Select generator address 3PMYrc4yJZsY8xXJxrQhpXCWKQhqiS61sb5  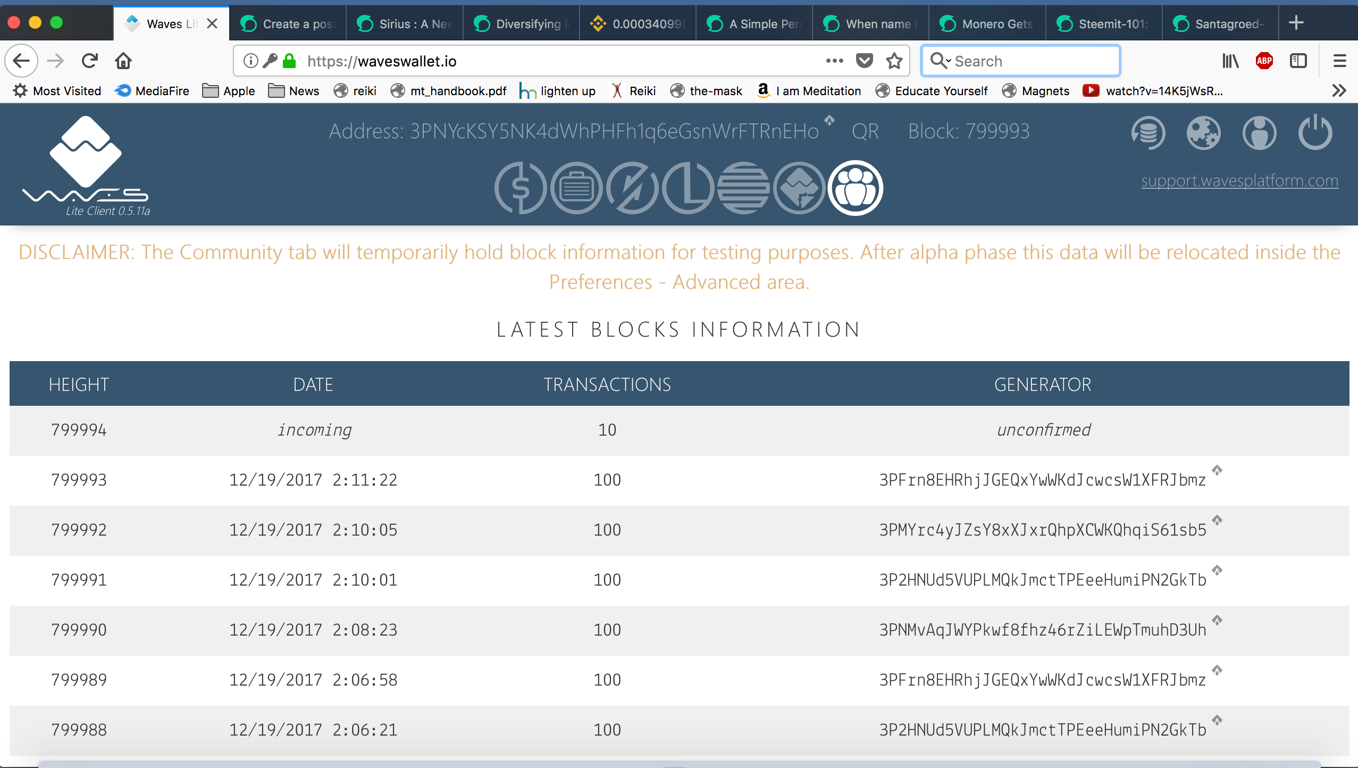pos(1042,530)
